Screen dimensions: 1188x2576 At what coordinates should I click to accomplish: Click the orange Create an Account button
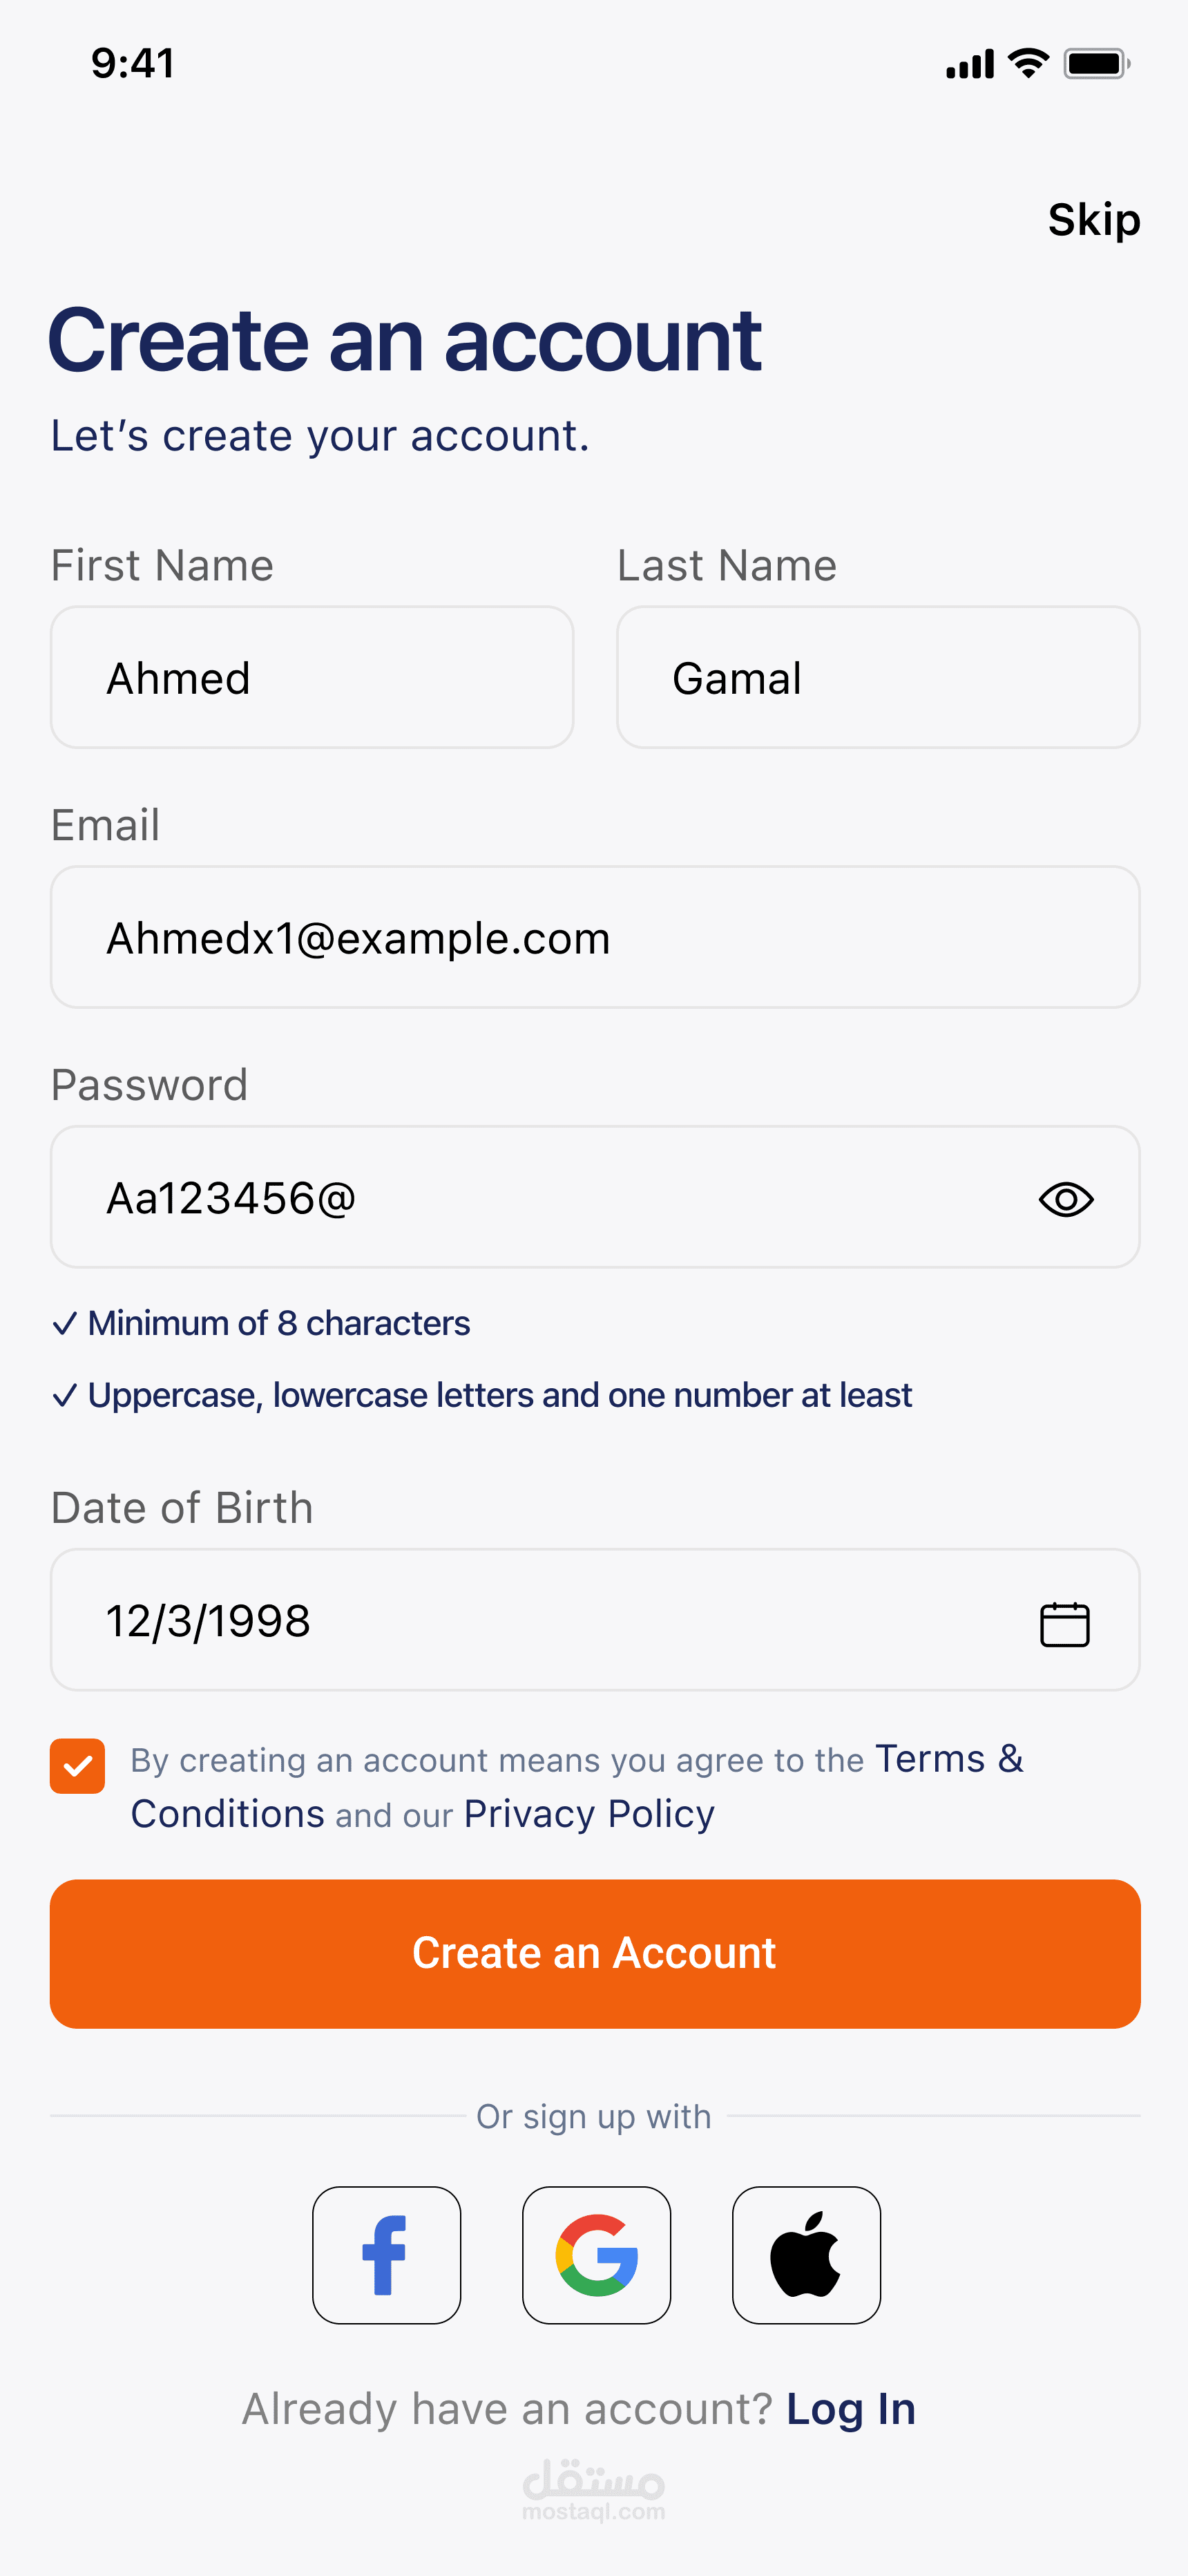tap(594, 1953)
